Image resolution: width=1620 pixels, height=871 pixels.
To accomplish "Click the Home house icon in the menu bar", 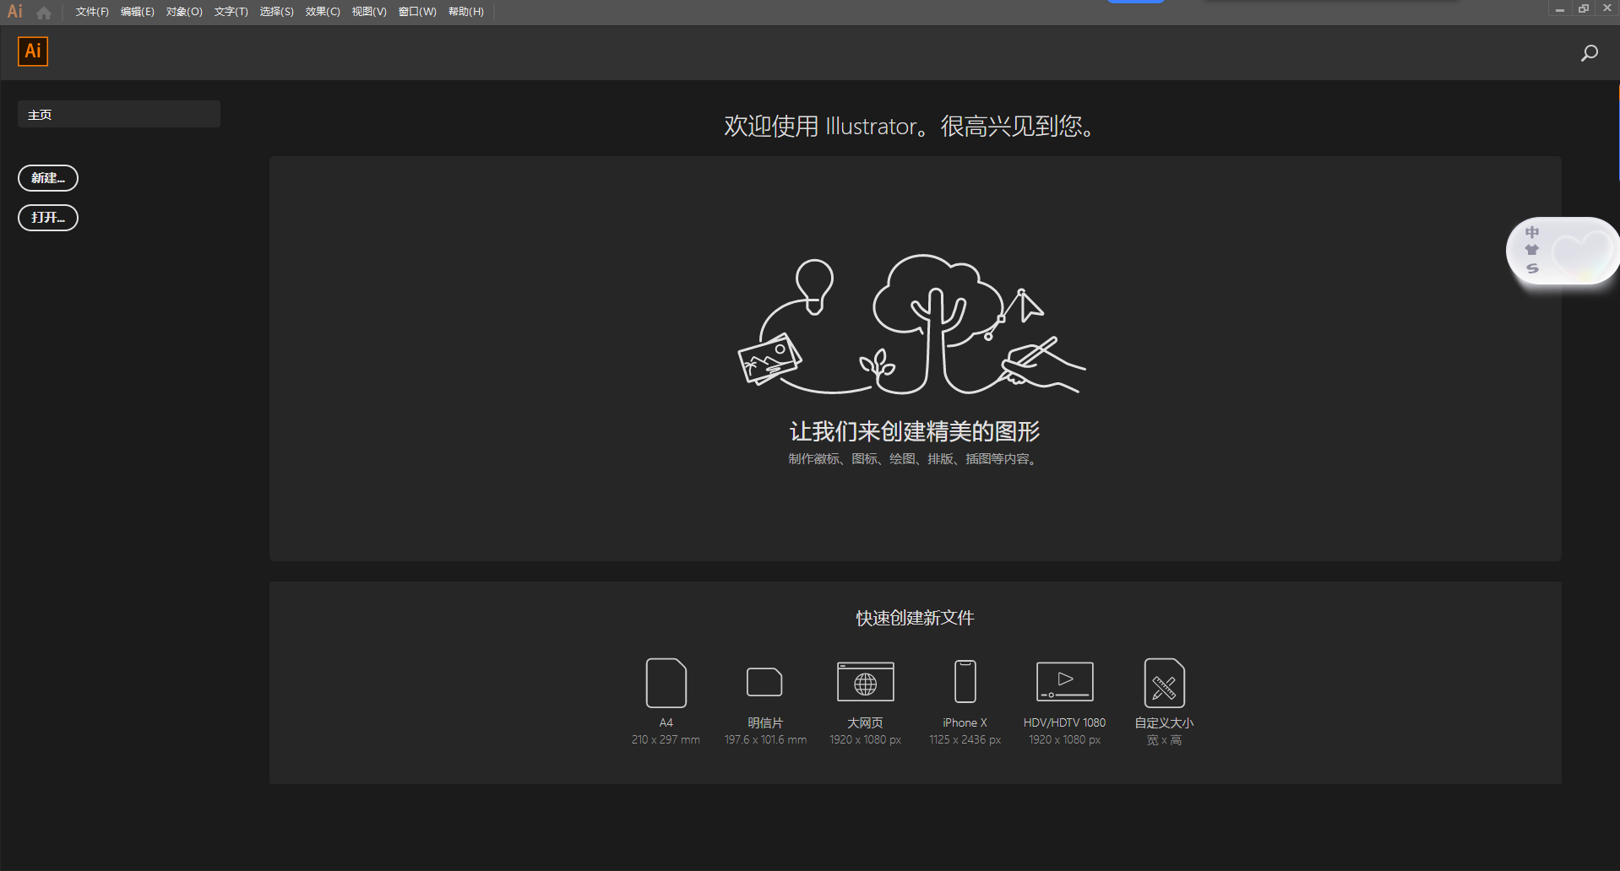I will pyautogui.click(x=44, y=12).
